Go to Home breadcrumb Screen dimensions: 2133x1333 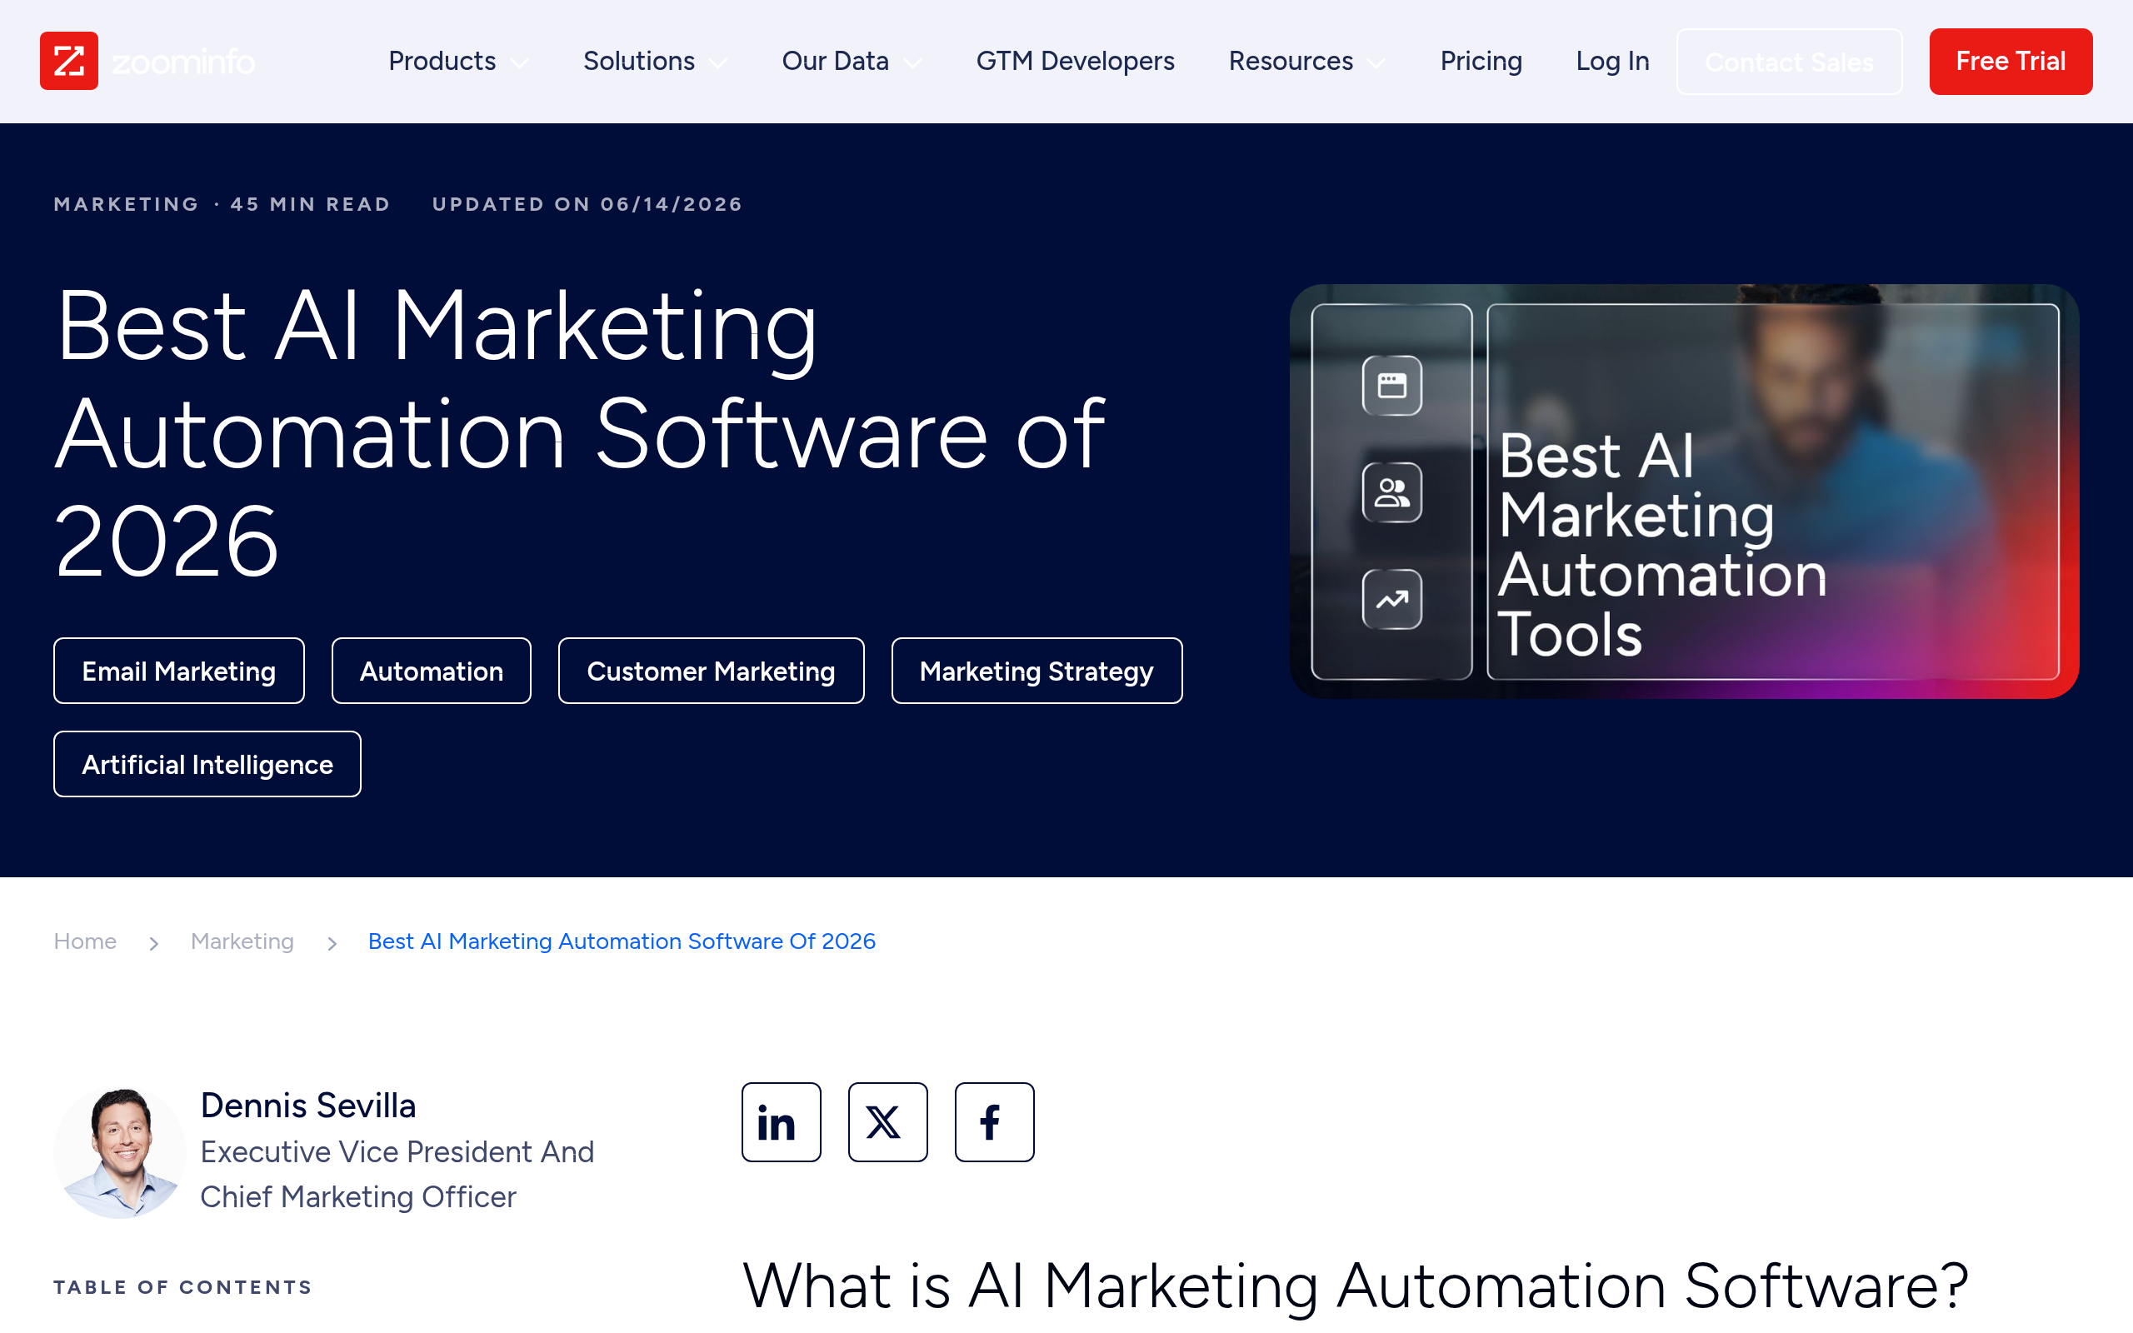(x=85, y=941)
